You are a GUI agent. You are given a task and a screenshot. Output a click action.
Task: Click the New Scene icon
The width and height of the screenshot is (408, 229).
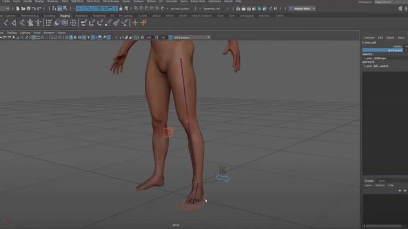(18, 8)
